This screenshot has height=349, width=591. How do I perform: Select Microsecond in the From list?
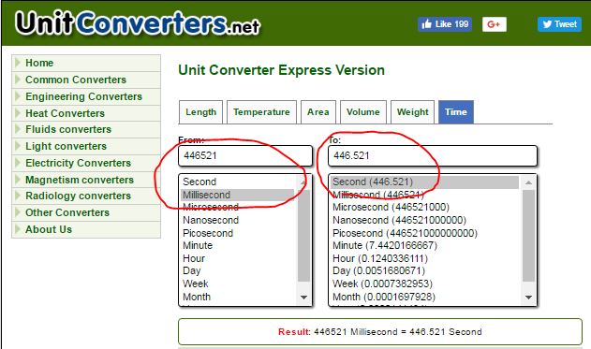pyautogui.click(x=238, y=207)
